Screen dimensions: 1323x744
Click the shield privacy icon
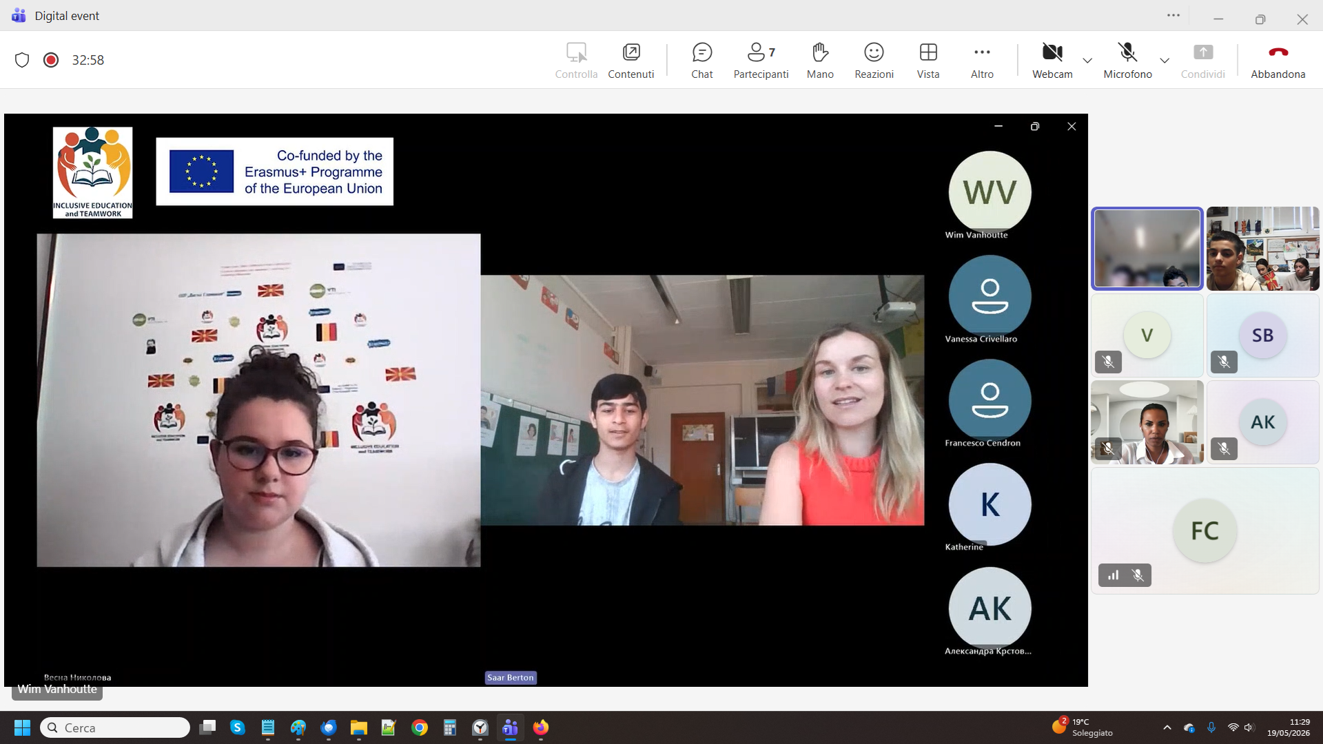pos(22,60)
